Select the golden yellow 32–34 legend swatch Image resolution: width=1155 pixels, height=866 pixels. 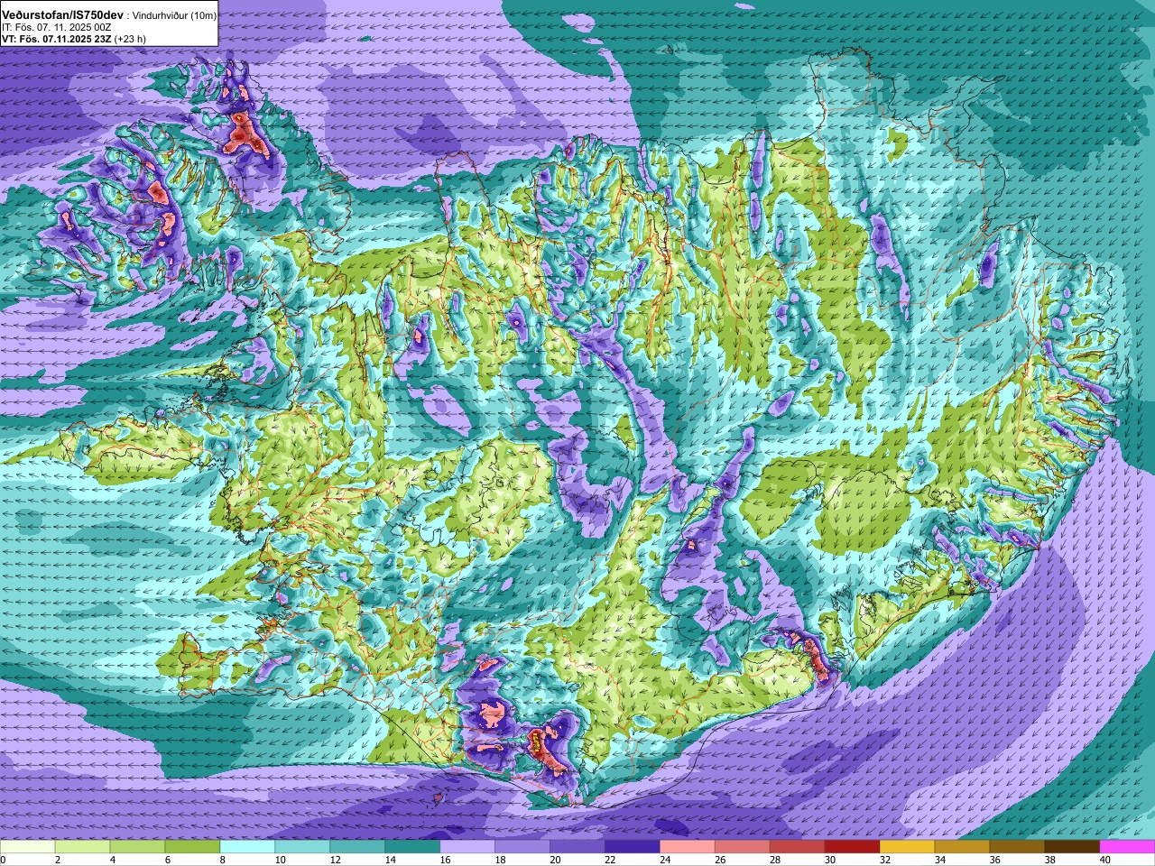pos(908,848)
